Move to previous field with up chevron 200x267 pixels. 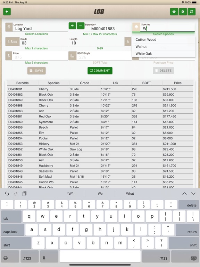point(184,194)
